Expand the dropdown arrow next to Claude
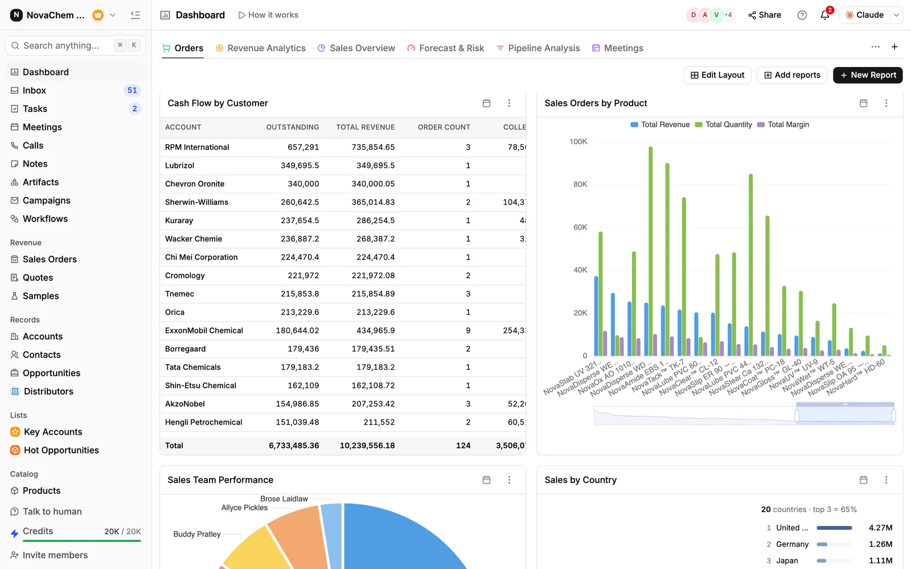911x569 pixels. 896,15
